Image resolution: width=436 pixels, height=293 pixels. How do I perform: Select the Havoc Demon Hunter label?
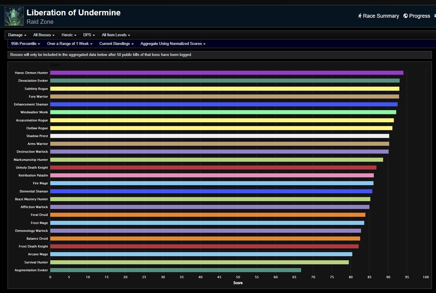click(31, 73)
